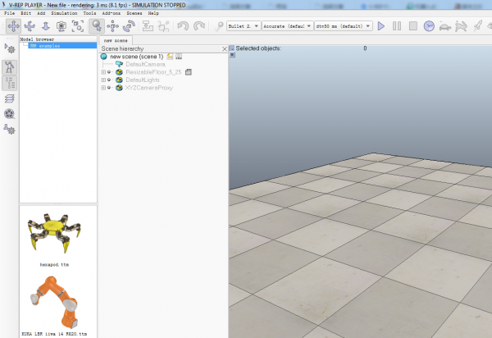Open the Add-ons menu
The height and width of the screenshot is (338, 492).
click(111, 13)
